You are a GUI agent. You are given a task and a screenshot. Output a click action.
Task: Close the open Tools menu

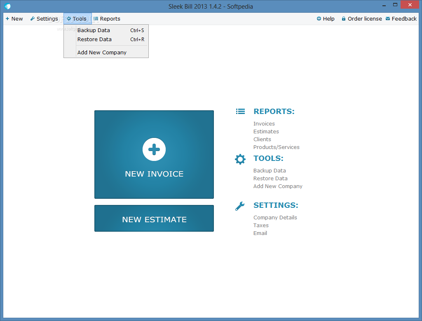(x=77, y=19)
